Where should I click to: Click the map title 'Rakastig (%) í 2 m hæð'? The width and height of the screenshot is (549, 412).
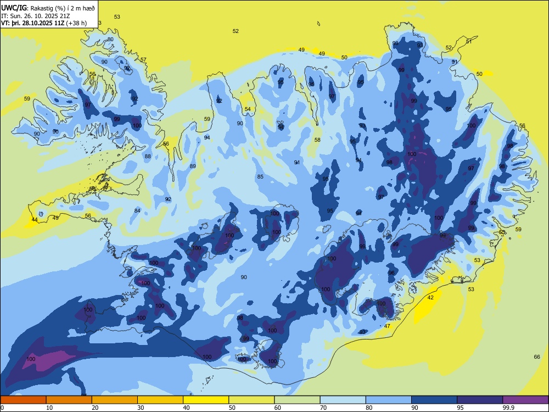pos(63,8)
